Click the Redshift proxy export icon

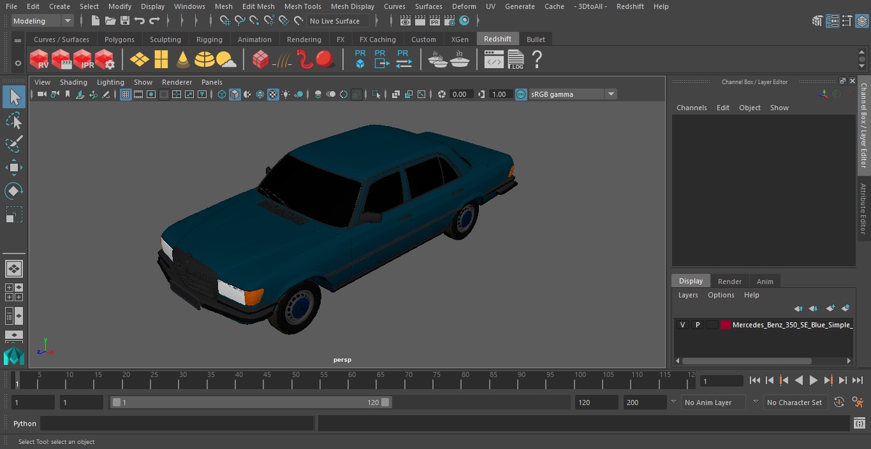pyautogui.click(x=381, y=59)
